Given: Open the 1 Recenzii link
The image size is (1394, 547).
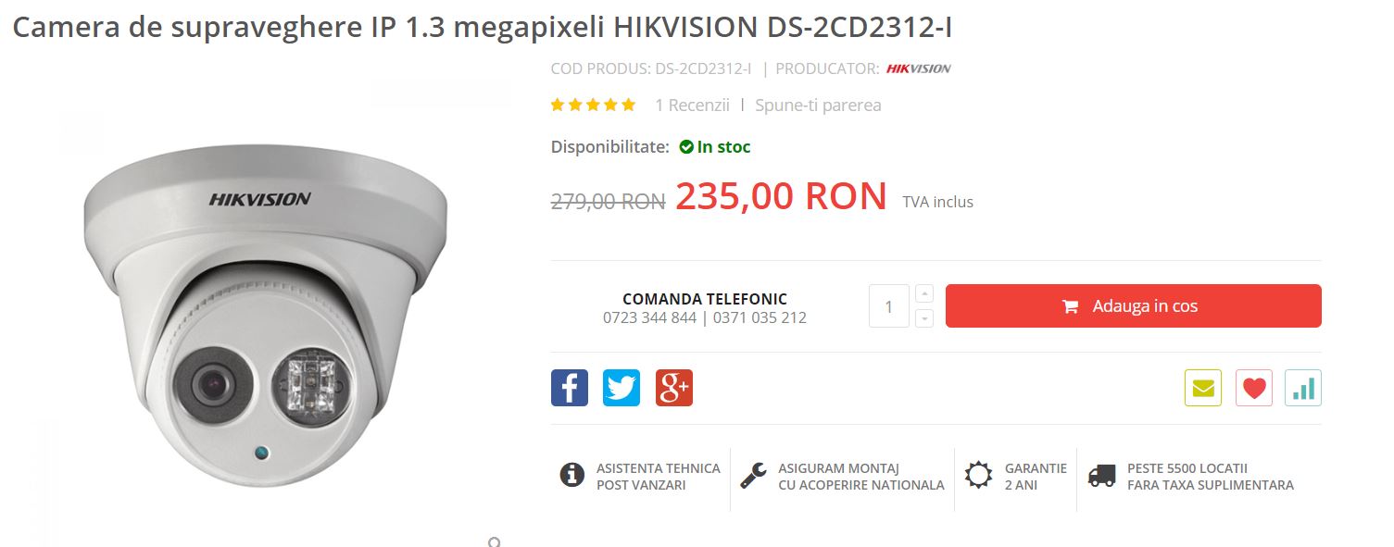Looking at the screenshot, I should [692, 106].
